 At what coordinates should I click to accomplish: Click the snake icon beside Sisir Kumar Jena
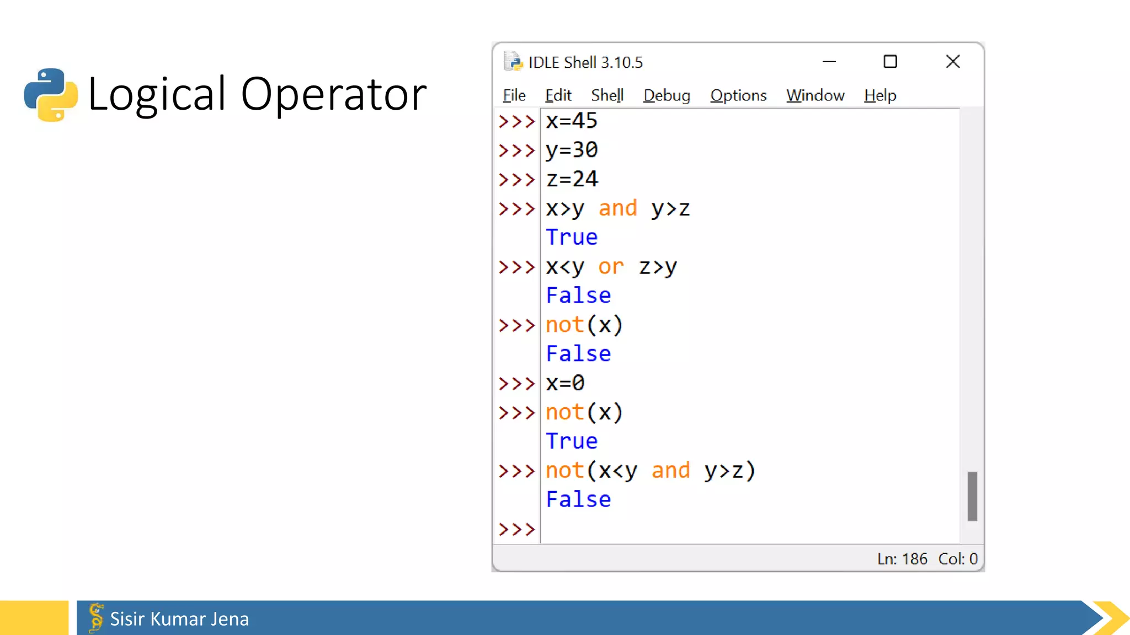click(96, 618)
